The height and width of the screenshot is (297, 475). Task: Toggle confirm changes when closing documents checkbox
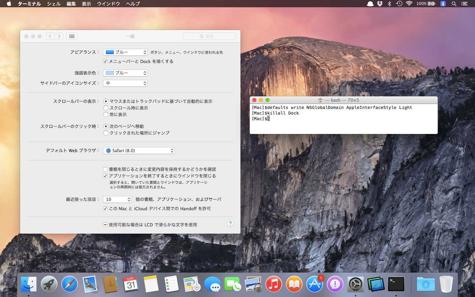(x=105, y=169)
